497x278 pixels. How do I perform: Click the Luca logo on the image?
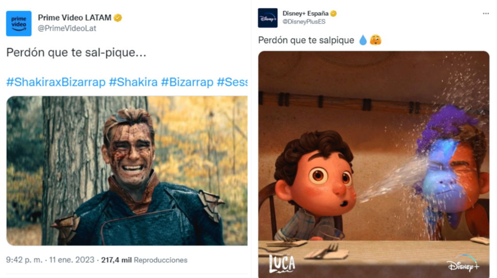pos(282,263)
